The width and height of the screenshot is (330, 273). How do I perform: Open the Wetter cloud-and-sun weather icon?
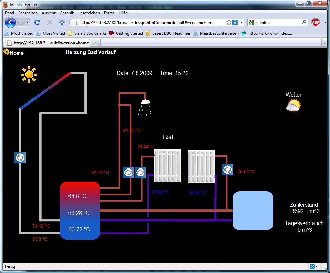293,106
